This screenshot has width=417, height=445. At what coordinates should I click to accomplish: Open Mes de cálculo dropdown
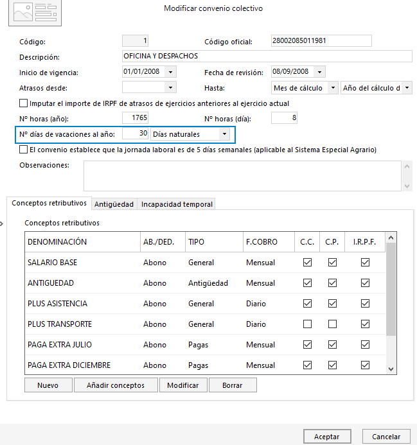[333, 88]
